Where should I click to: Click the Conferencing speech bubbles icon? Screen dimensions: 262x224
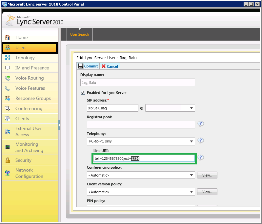(x=8, y=108)
